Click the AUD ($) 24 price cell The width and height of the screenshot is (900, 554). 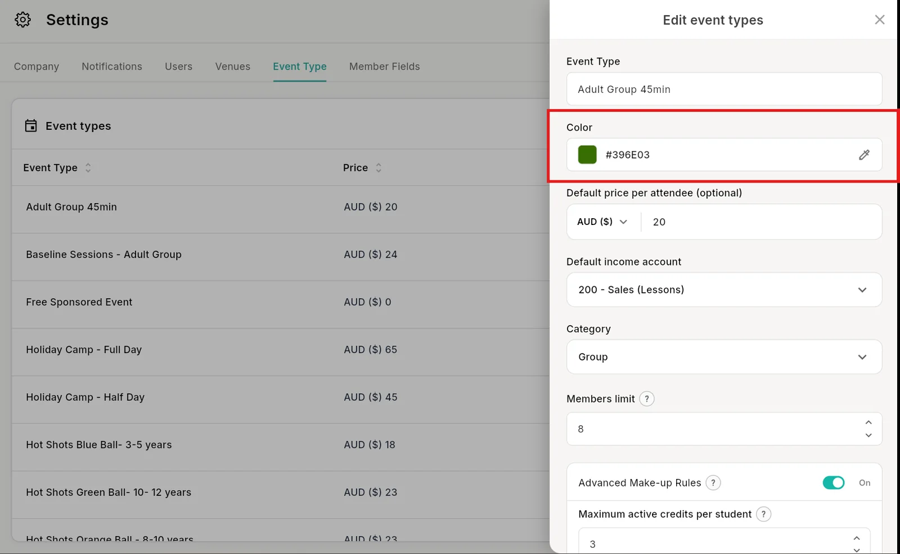(371, 254)
